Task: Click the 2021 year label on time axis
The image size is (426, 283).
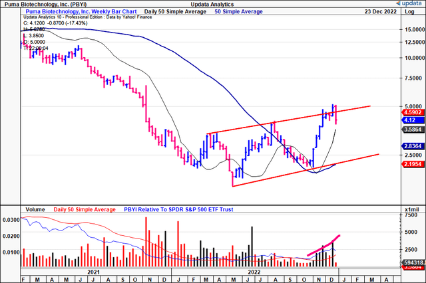Action: (93, 272)
